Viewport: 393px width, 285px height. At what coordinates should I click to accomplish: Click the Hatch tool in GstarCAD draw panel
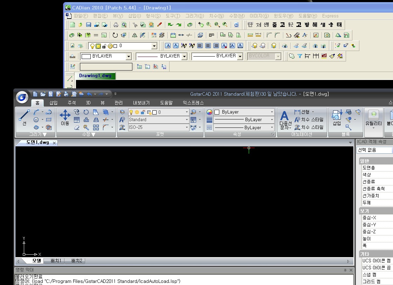point(49,127)
